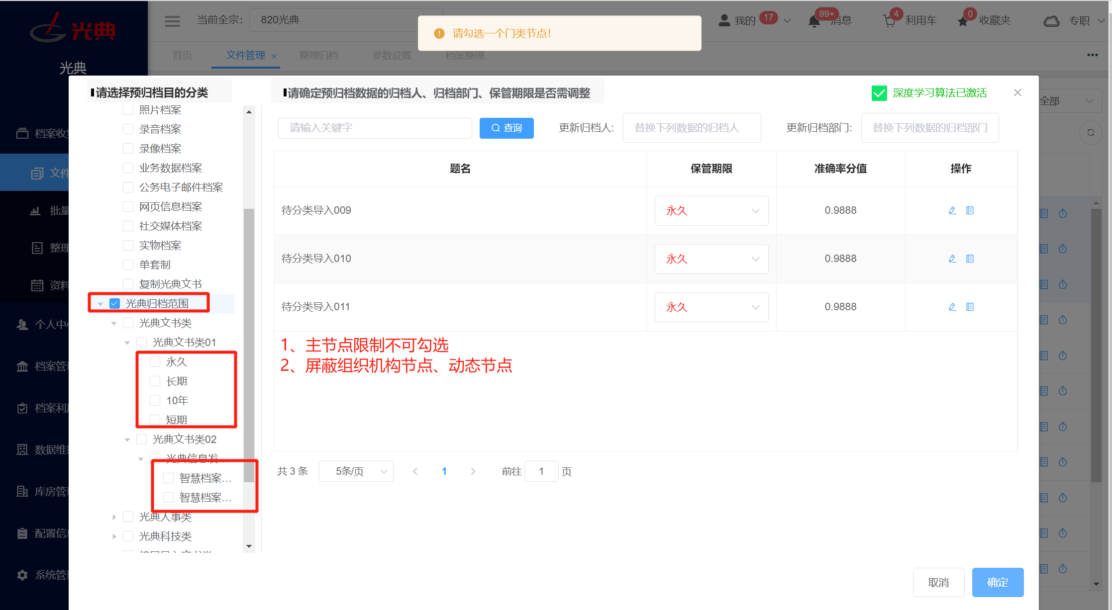Click the tree panel vertical scrollbar
The height and width of the screenshot is (610, 1112).
(249, 345)
